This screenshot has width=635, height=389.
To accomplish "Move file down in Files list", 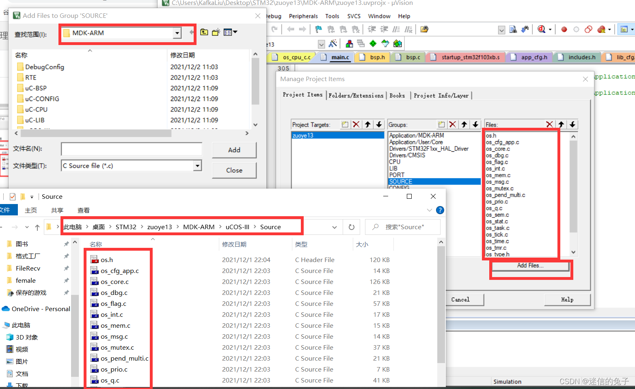I will pos(572,125).
